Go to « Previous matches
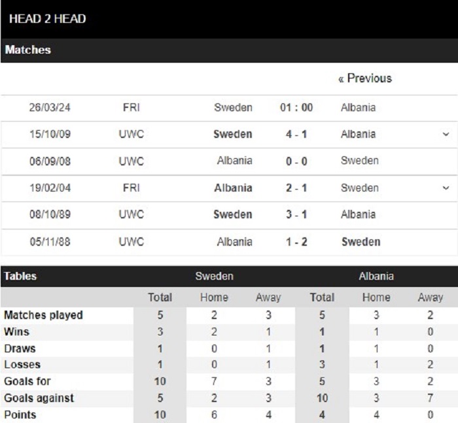Viewport: 458px width, 423px height. coord(365,78)
